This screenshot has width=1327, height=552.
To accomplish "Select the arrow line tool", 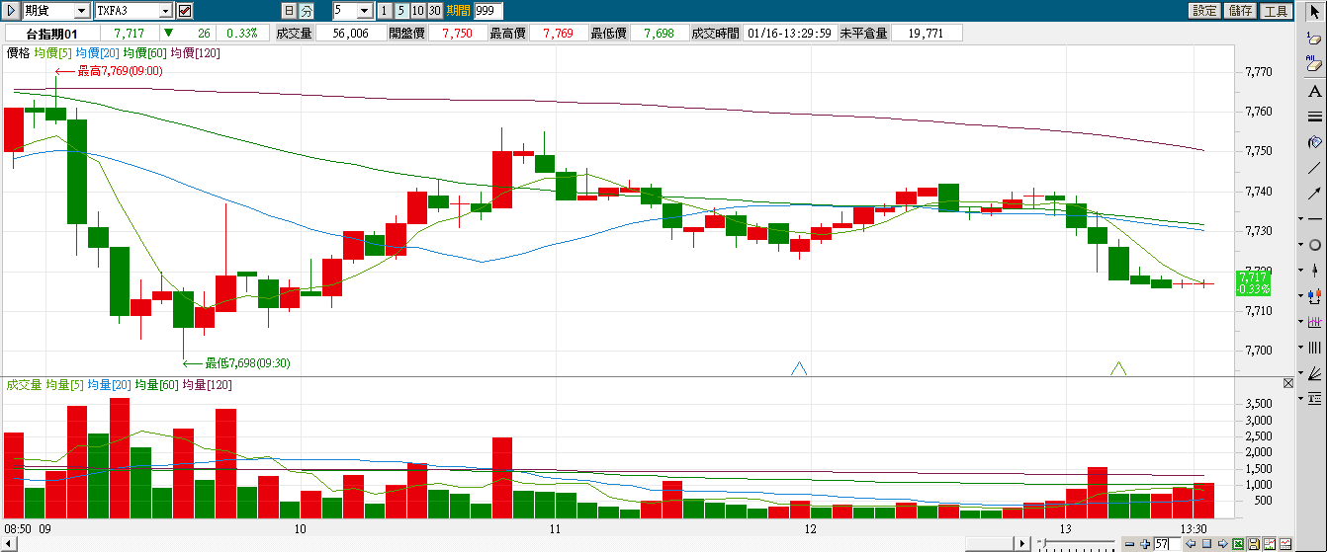I will point(1314,194).
